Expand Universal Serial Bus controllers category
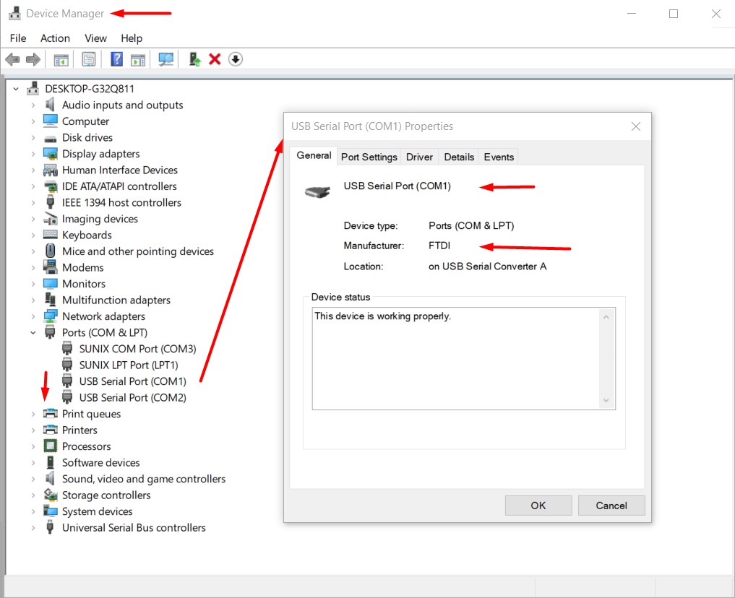735x598 pixels. pos(33,528)
